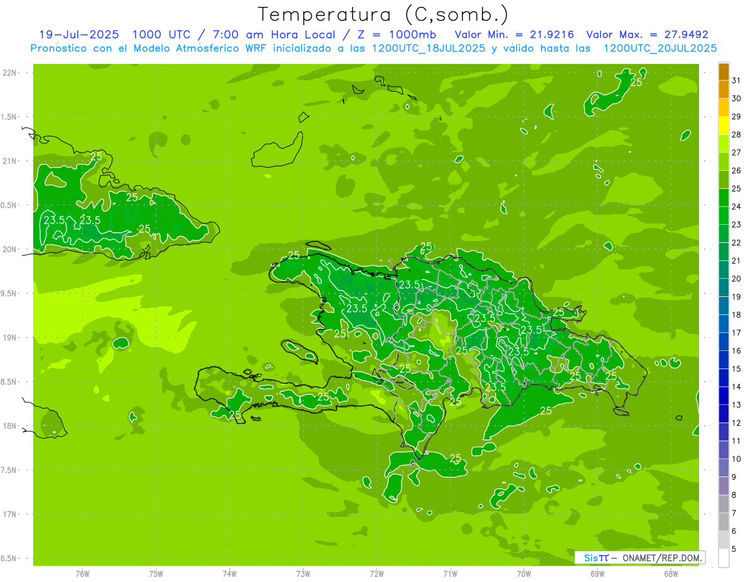Click the '30' colorbar label
Image resolution: width=753 pixels, height=582 pixels.
click(737, 99)
